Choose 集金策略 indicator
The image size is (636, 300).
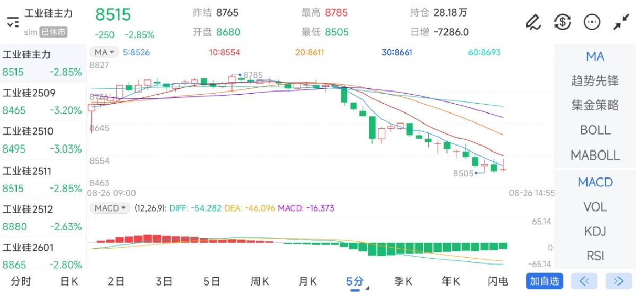click(595, 105)
